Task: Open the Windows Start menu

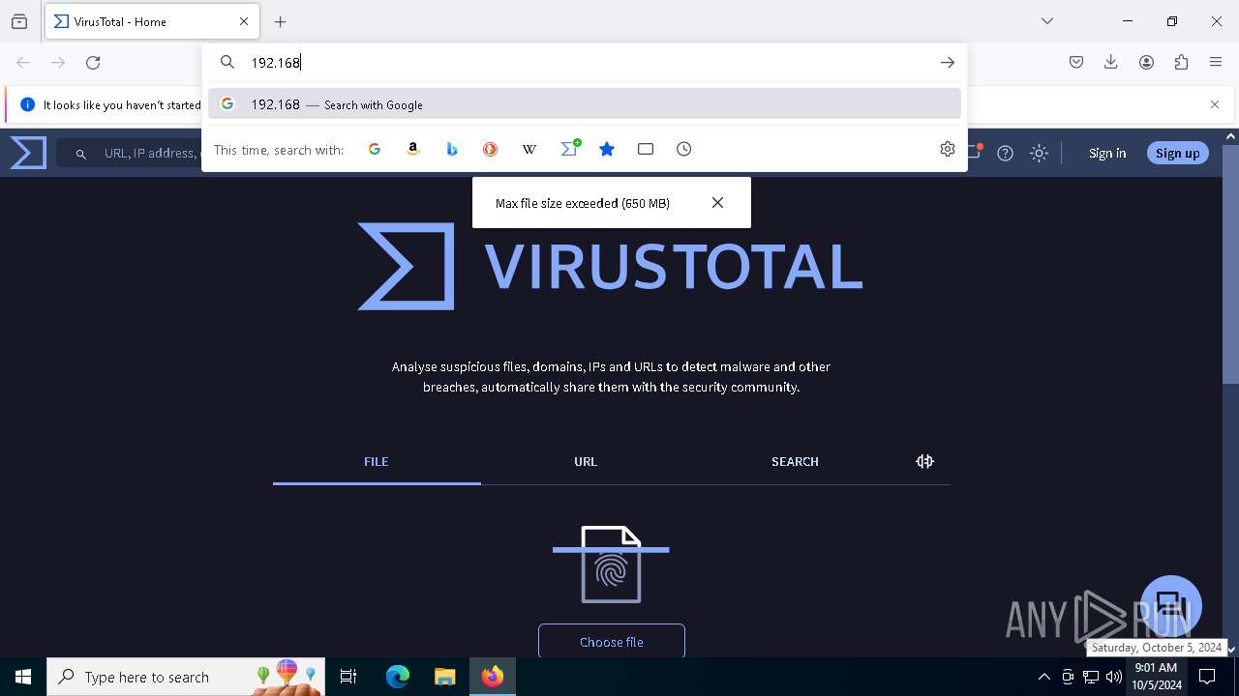Action: [x=23, y=677]
